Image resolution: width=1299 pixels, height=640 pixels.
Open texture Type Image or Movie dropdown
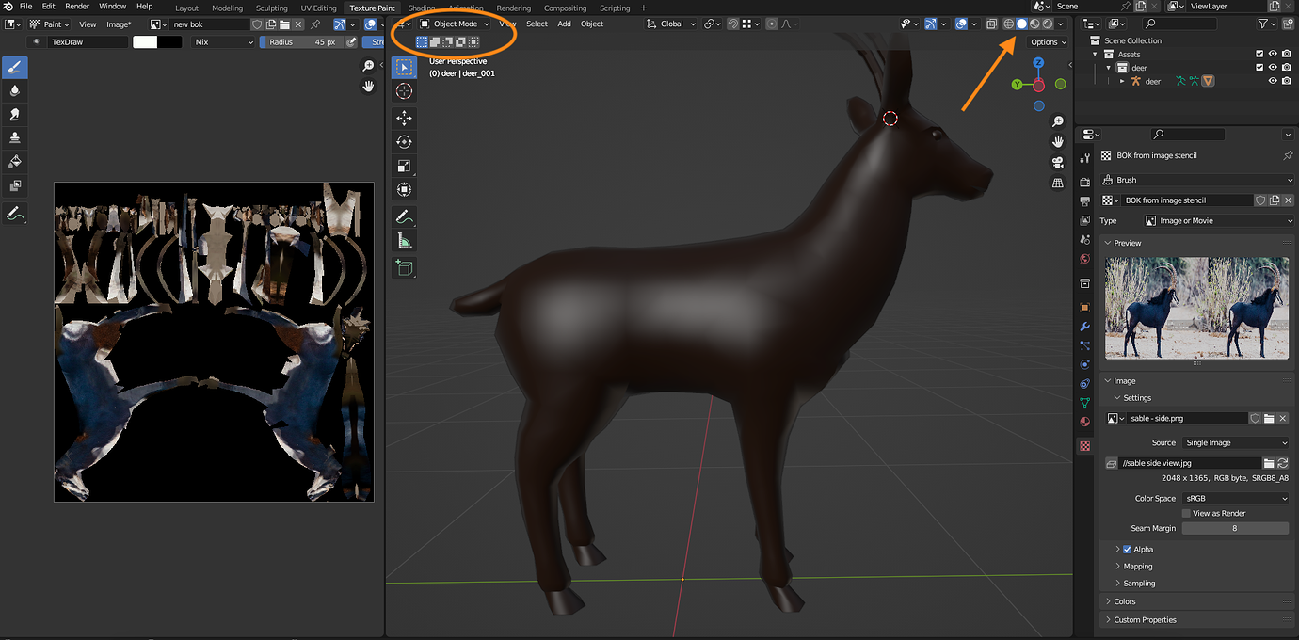[1219, 220]
